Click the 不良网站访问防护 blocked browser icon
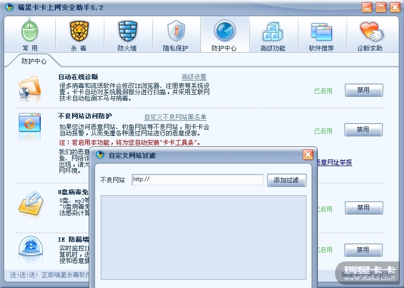 coord(30,123)
